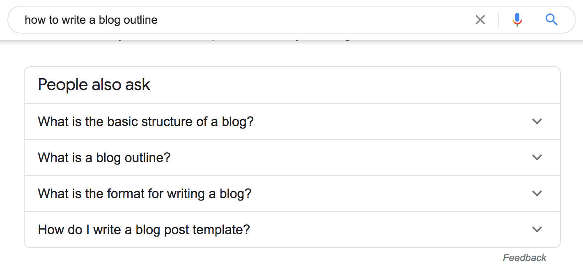
Task: Expand chevron for 'basic structure of a blog'
Action: pos(537,122)
